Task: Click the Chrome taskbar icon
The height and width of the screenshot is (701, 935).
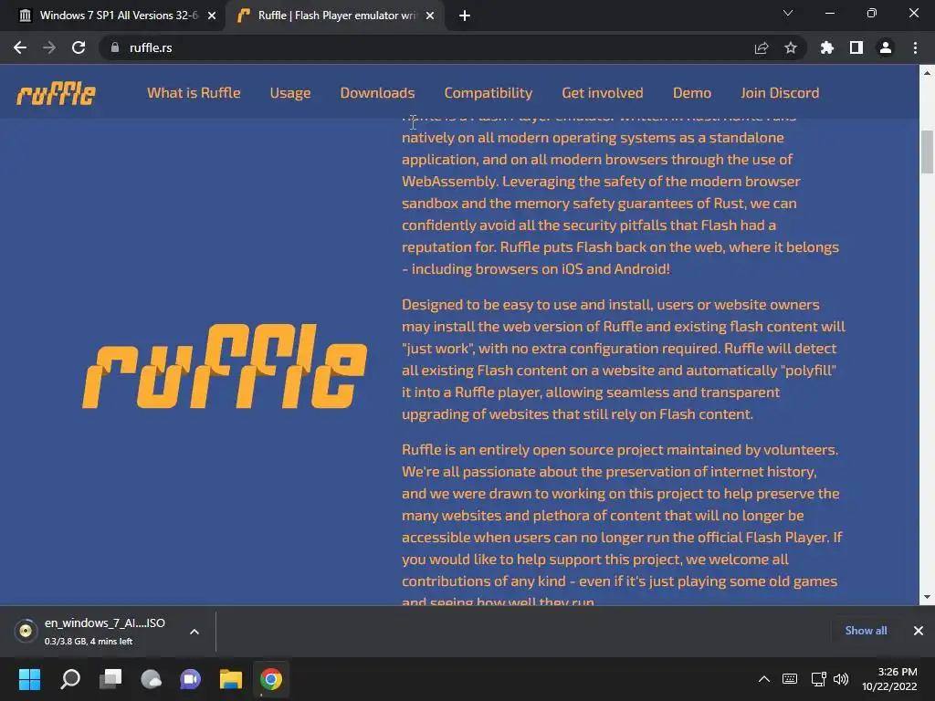Action: pyautogui.click(x=271, y=679)
